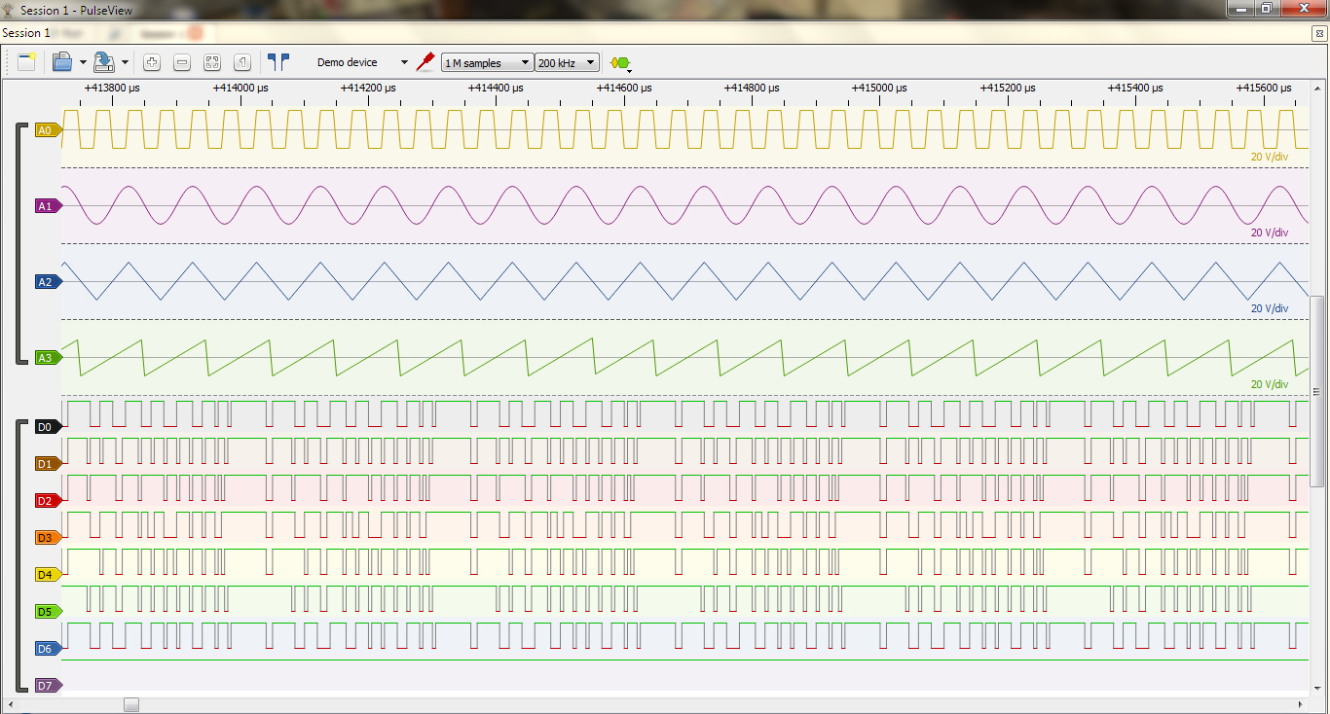Click the horizontal scrollbar thumb

click(131, 704)
